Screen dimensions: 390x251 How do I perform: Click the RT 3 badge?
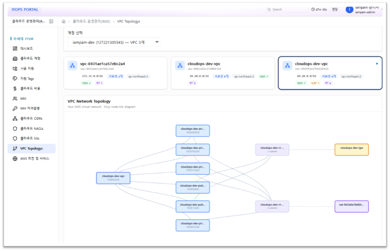click(193, 83)
